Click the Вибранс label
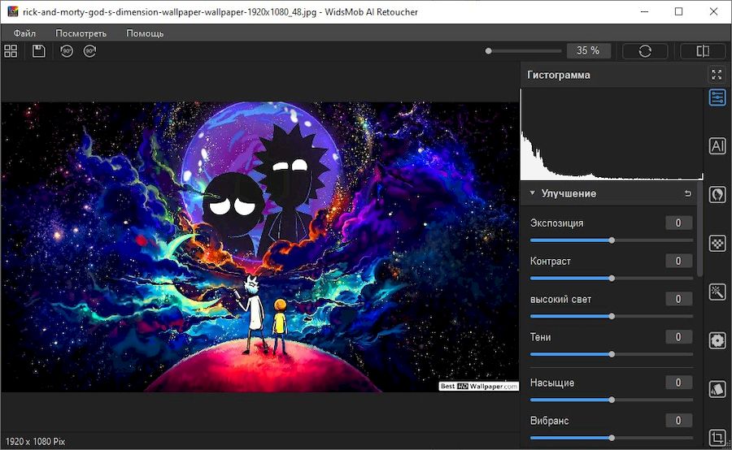The height and width of the screenshot is (450, 732). (x=549, y=421)
